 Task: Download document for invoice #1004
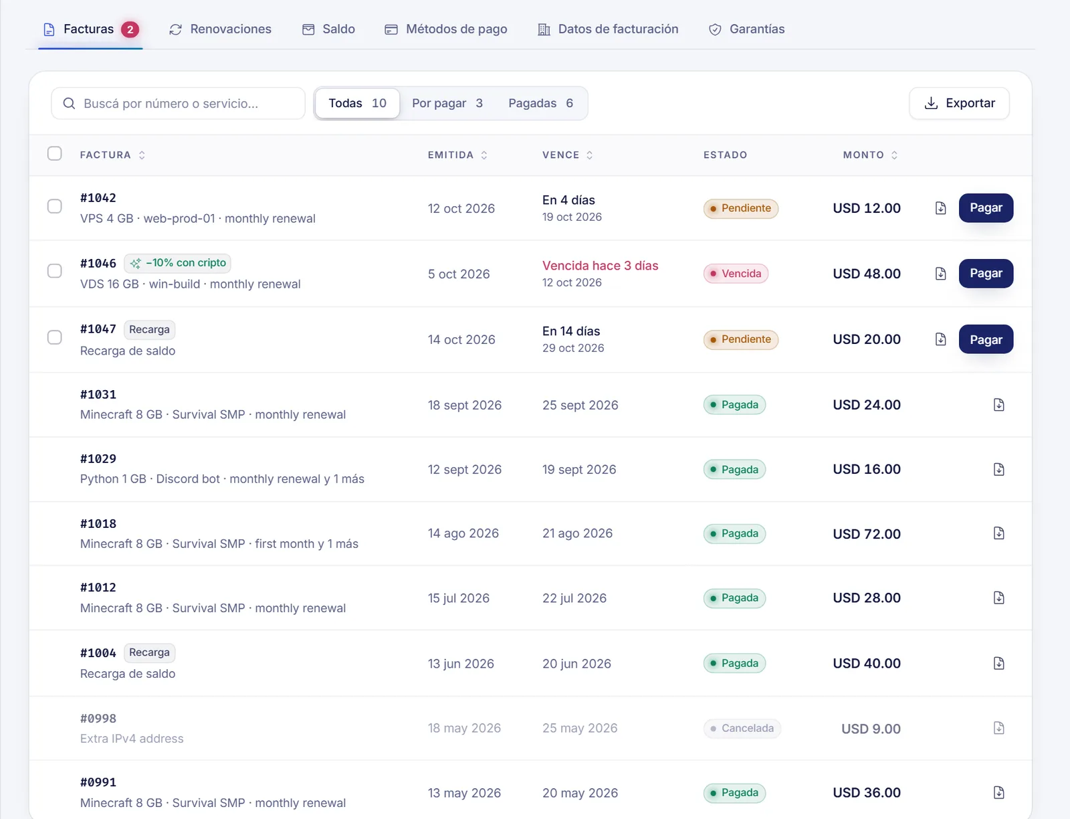[998, 663]
